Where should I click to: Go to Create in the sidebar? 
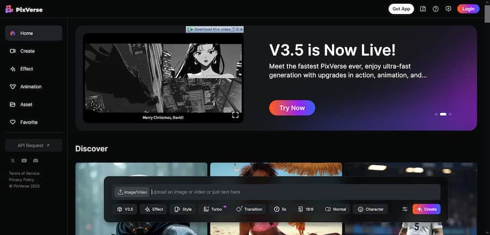click(x=34, y=51)
